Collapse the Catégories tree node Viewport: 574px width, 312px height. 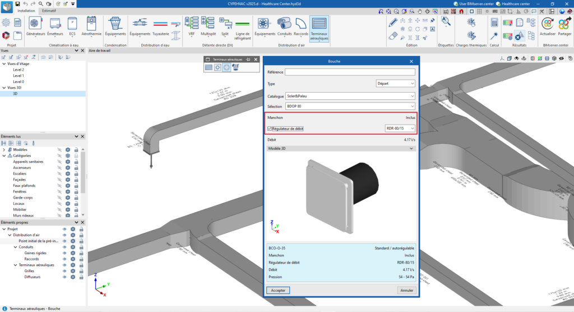(x=4, y=156)
